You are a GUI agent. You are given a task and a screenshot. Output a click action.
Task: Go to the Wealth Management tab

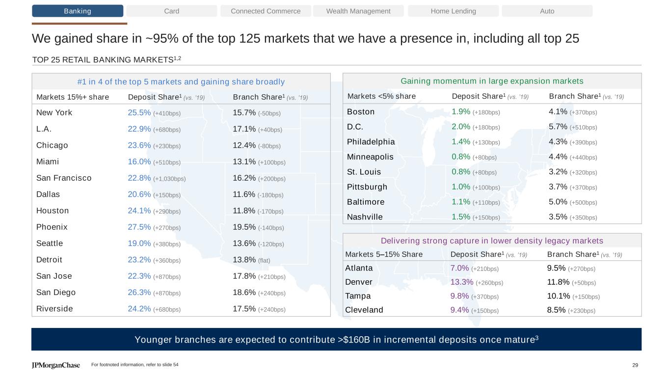[x=358, y=11]
